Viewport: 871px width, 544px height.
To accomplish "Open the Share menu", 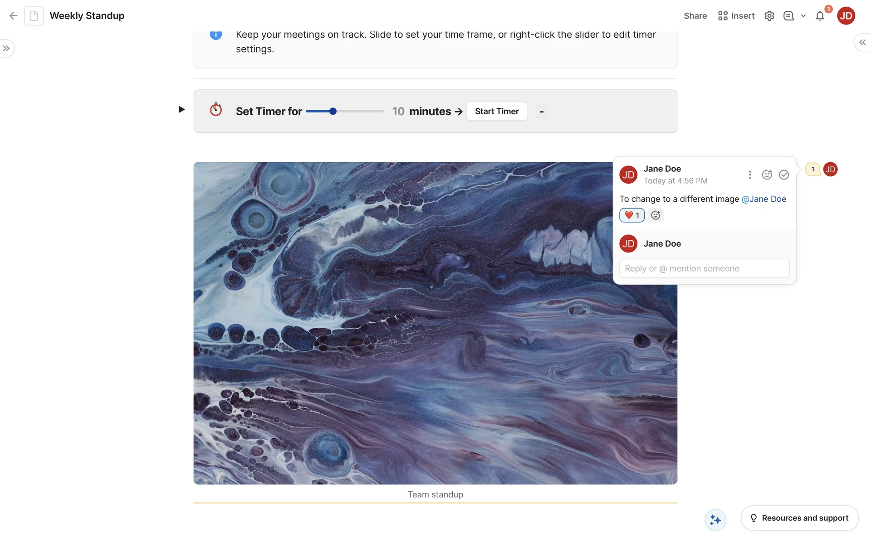I will (695, 16).
